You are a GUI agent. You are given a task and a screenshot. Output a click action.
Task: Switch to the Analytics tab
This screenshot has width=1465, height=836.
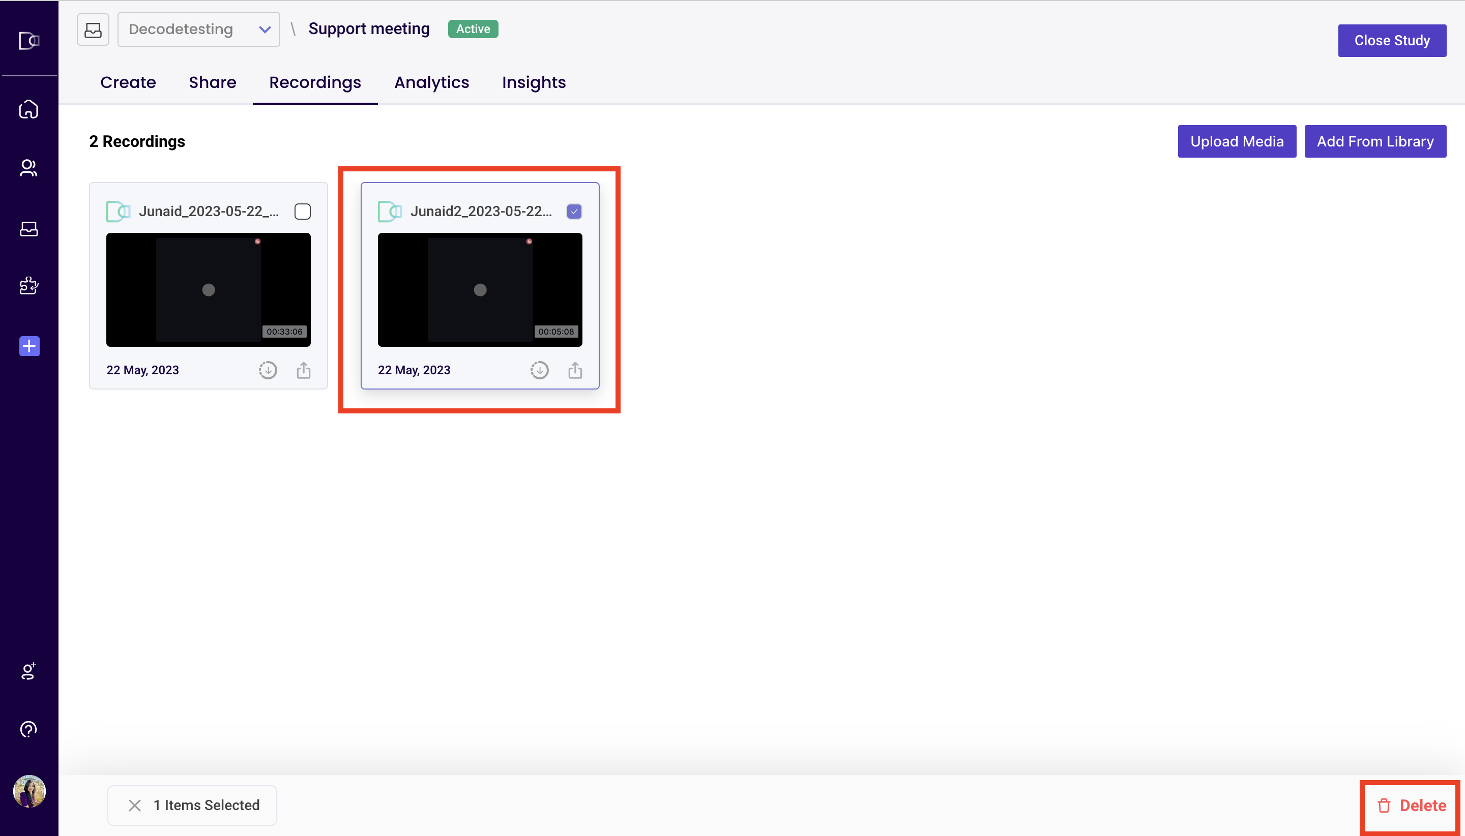[x=431, y=83]
